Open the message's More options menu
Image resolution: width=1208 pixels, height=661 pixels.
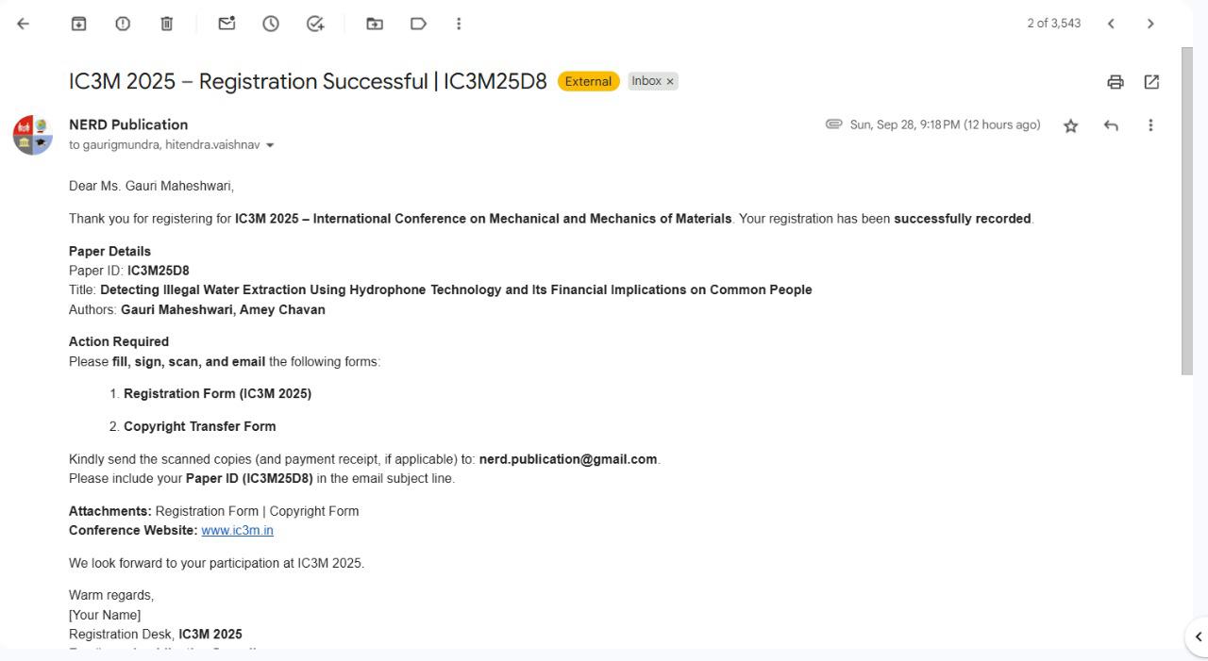point(1150,125)
